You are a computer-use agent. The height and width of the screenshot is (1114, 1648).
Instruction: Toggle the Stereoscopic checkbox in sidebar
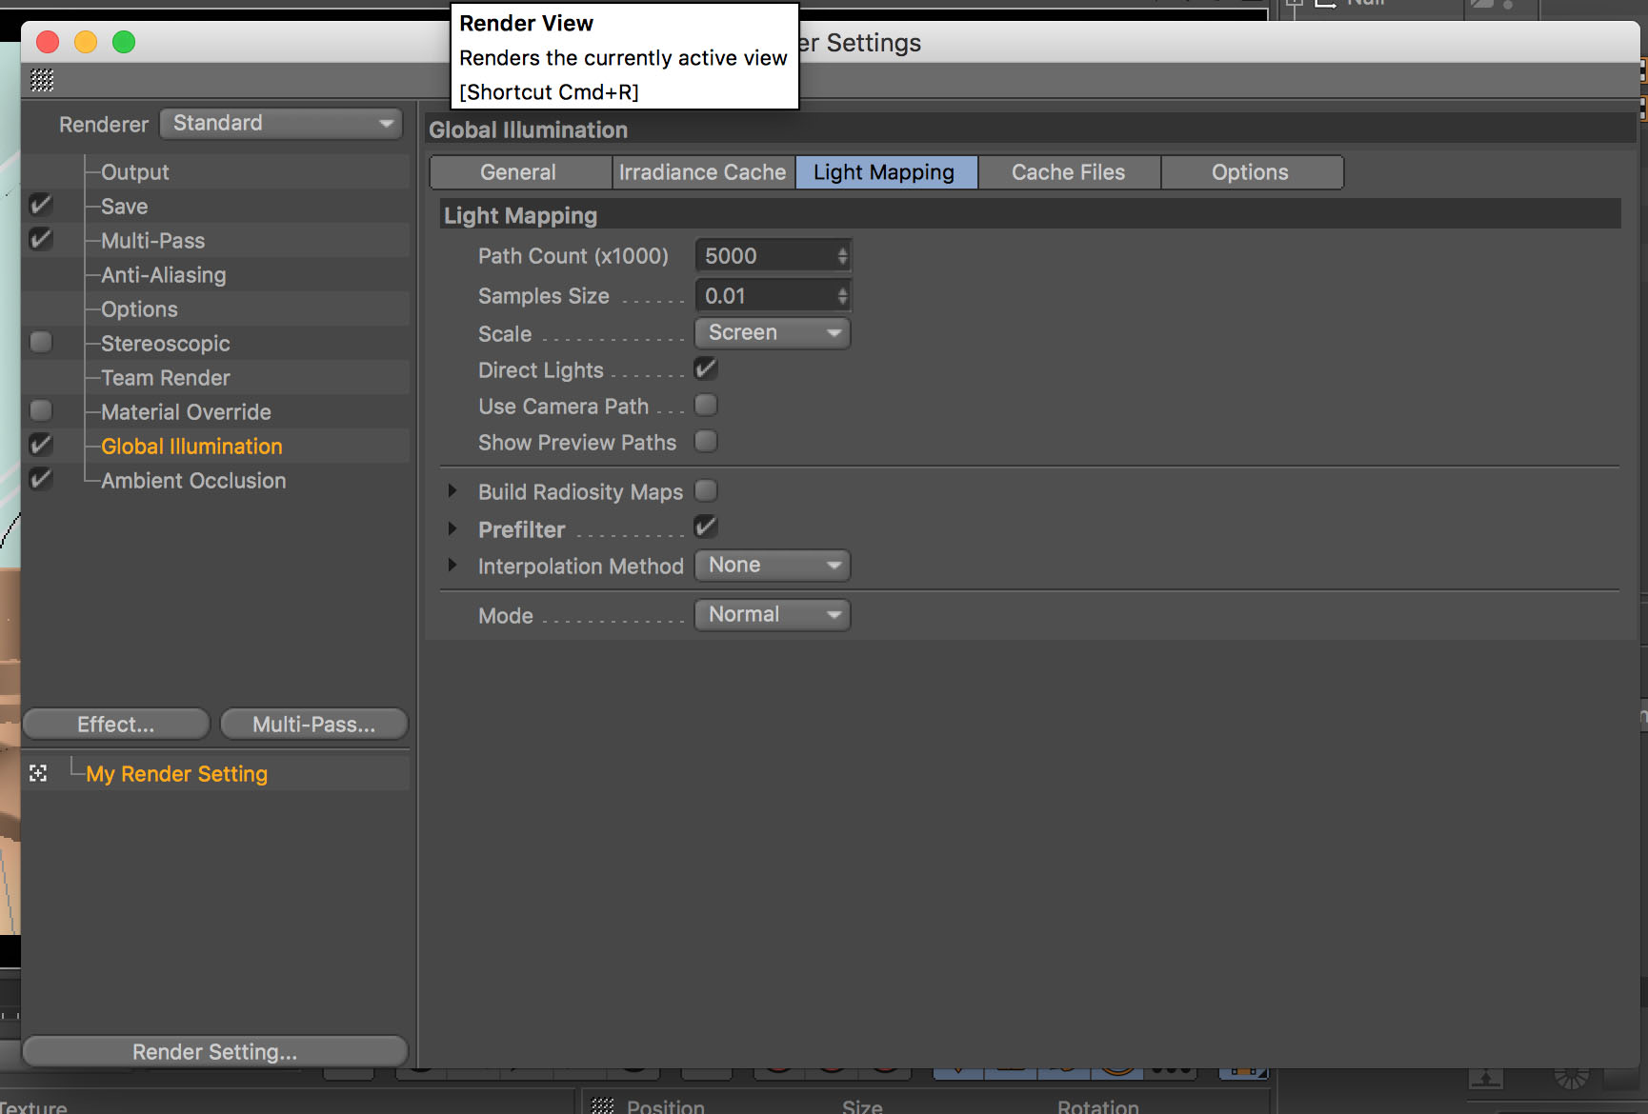41,343
